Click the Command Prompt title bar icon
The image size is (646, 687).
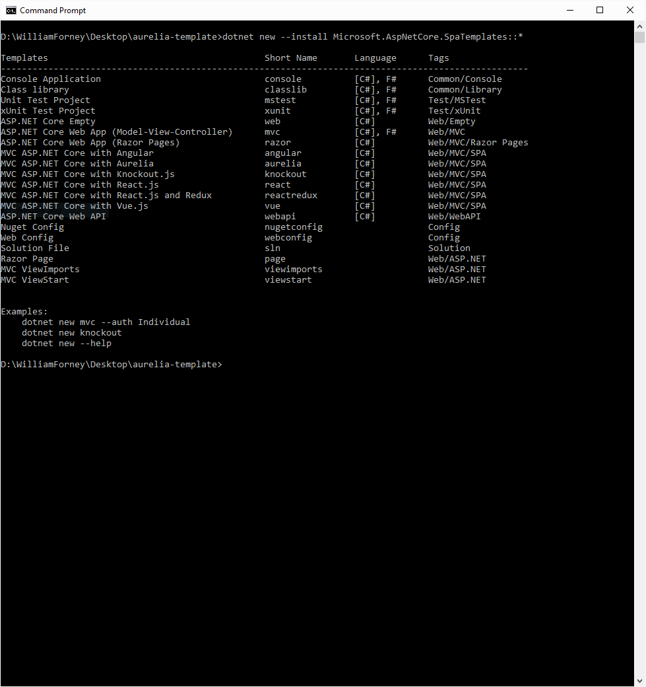click(x=11, y=10)
